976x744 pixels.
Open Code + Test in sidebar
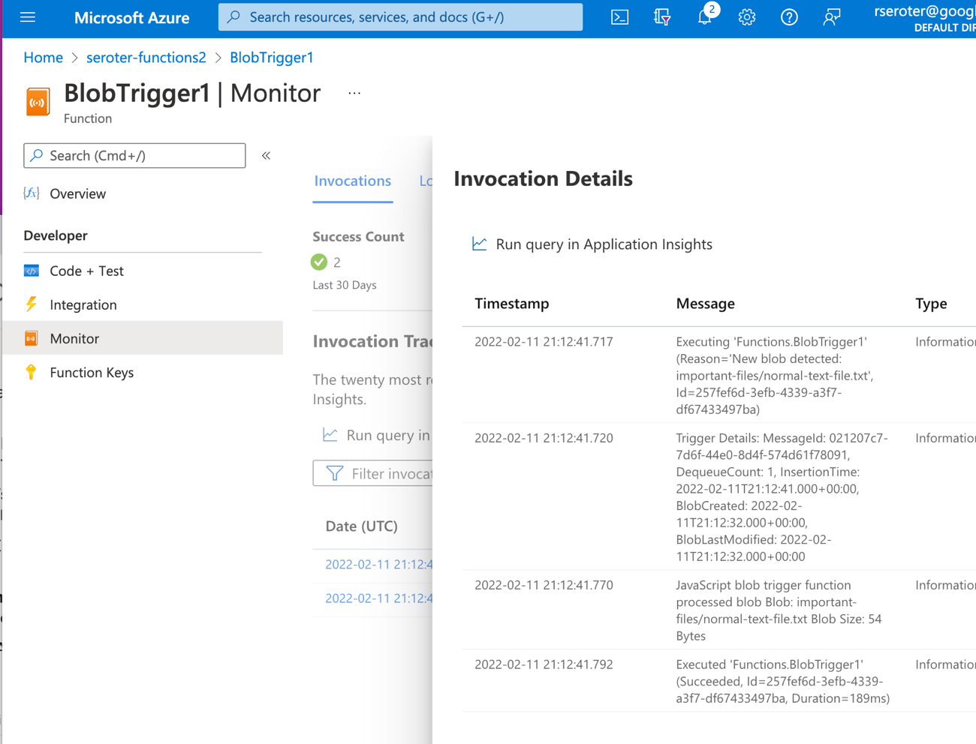[86, 271]
